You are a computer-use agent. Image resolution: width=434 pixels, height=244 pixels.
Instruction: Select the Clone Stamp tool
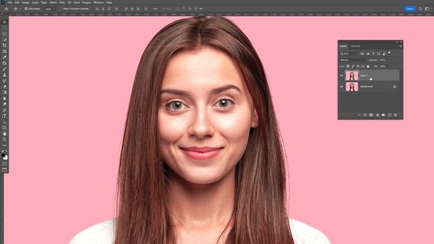5,75
